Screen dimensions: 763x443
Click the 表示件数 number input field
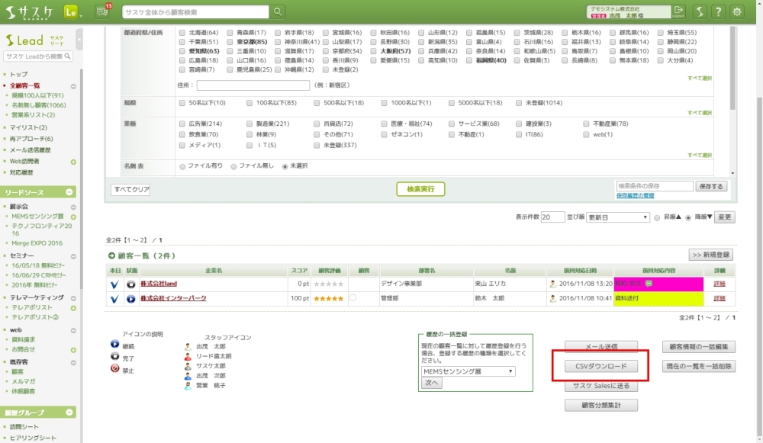click(x=552, y=217)
